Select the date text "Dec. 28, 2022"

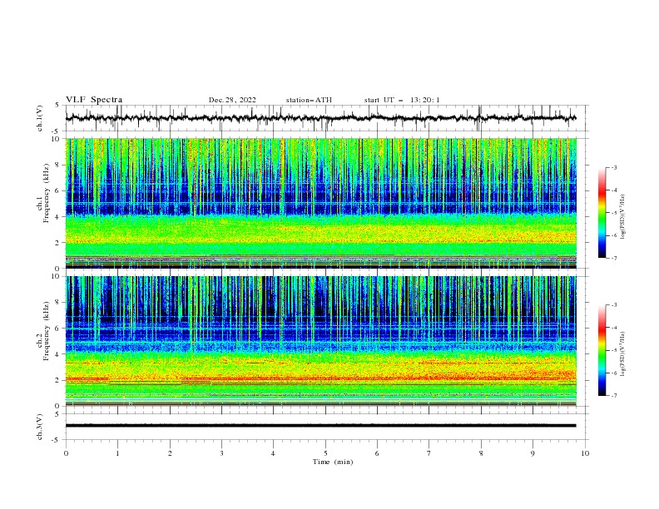[x=232, y=100]
